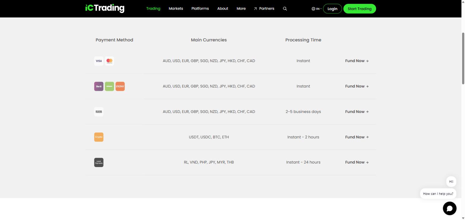This screenshot has height=220, width=465.
Task: Click the currencies list in Wire Transfer row
Action: tap(209, 112)
